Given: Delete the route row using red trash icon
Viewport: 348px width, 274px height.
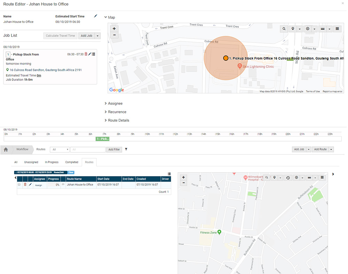Looking at the screenshot, I should pyautogui.click(x=25, y=184).
